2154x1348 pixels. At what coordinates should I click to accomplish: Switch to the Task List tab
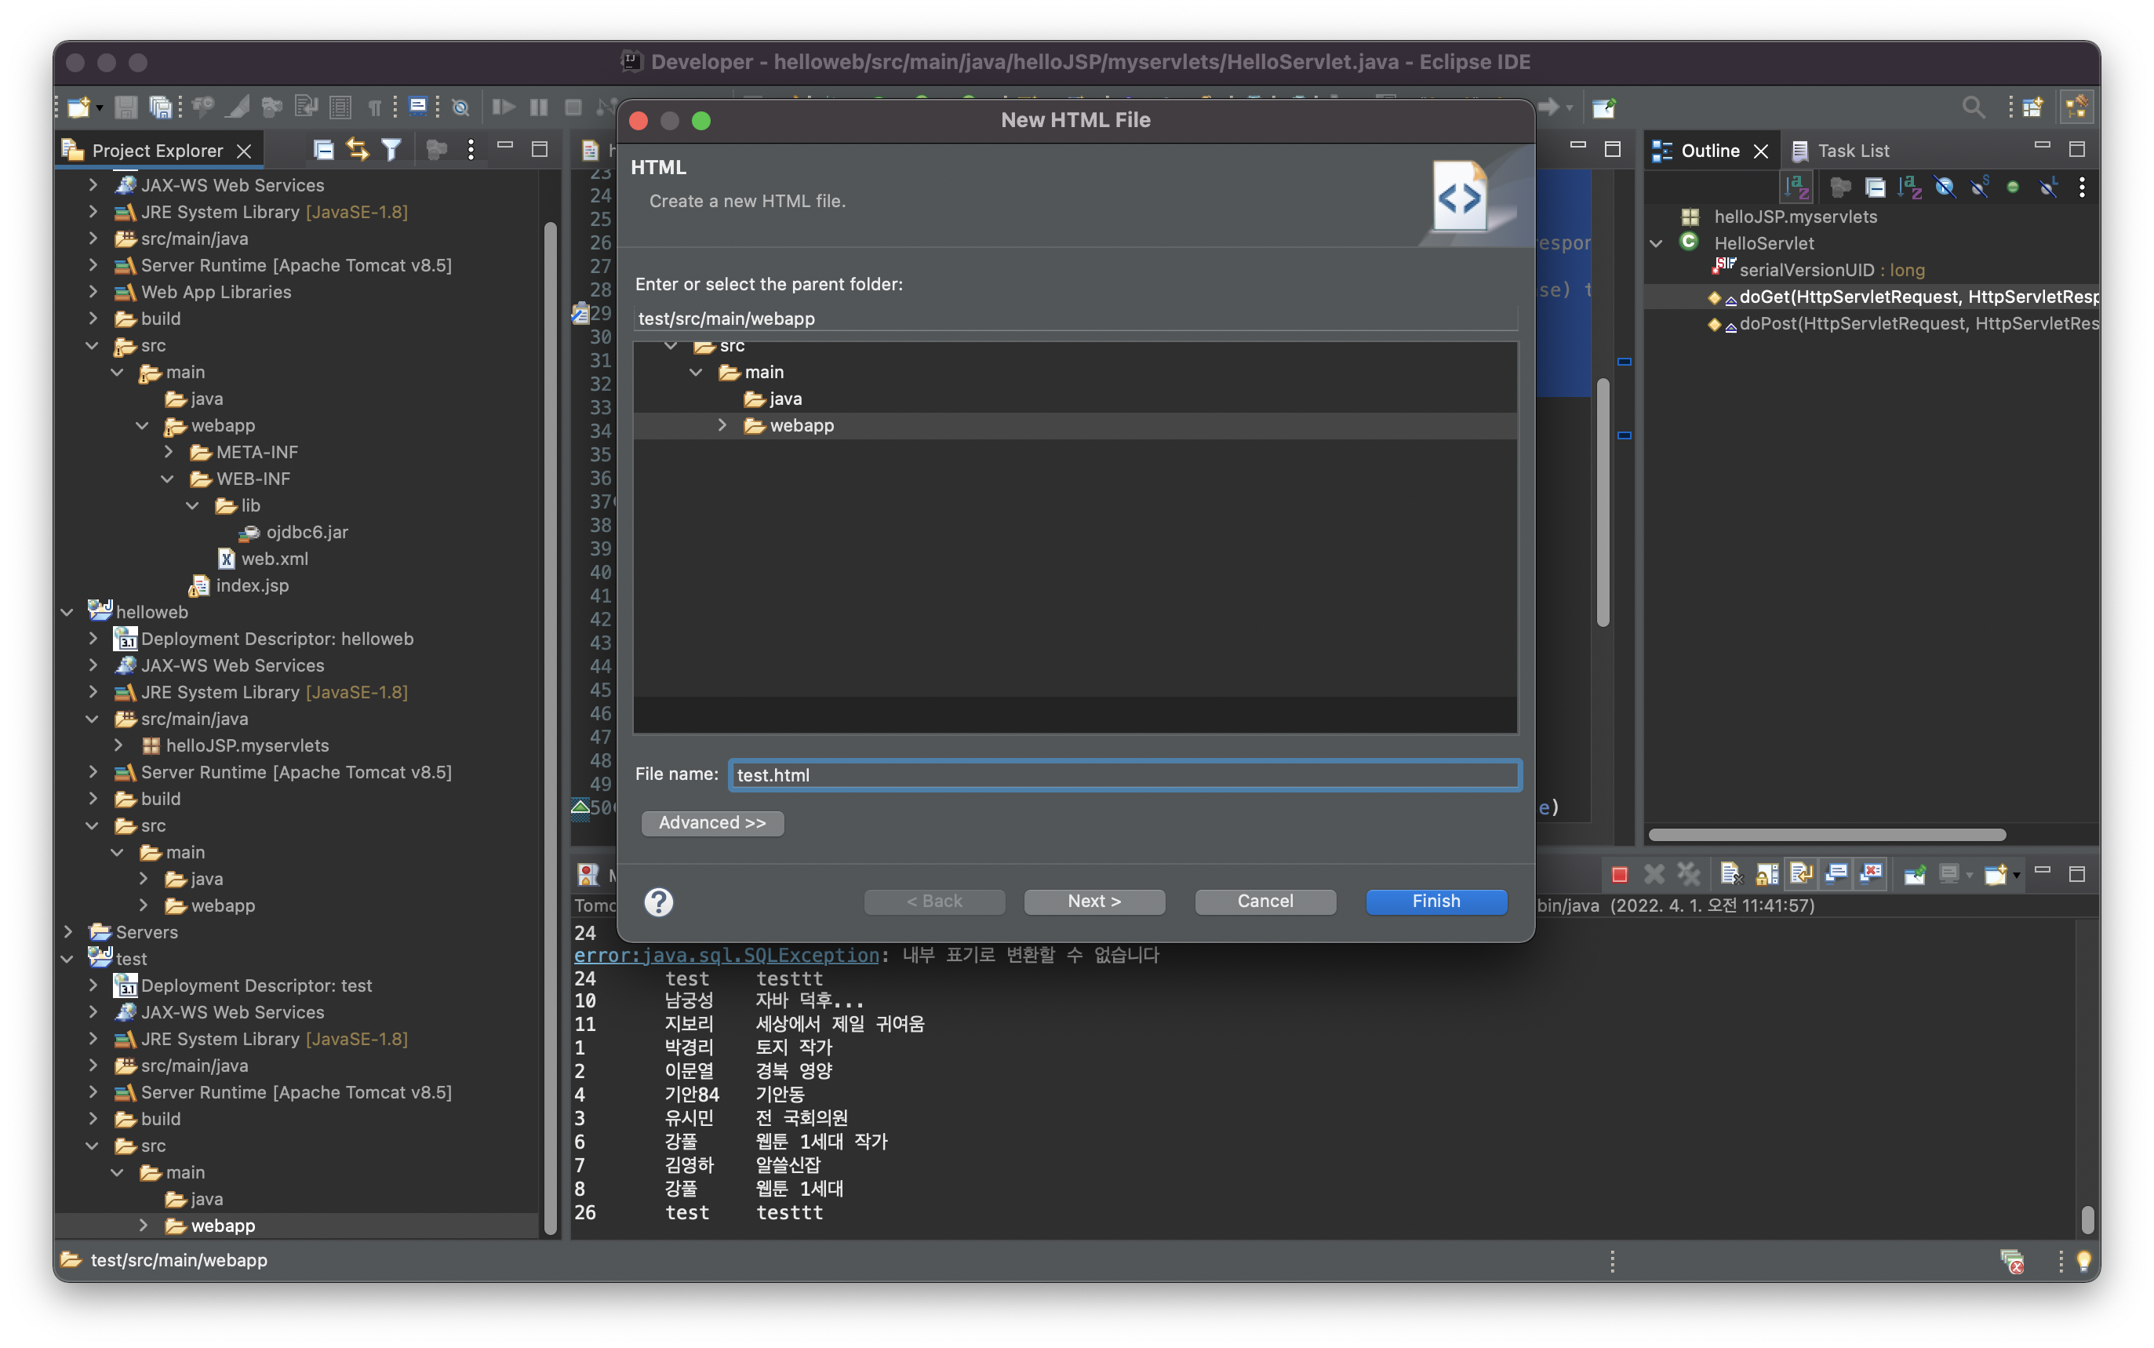tap(1841, 151)
